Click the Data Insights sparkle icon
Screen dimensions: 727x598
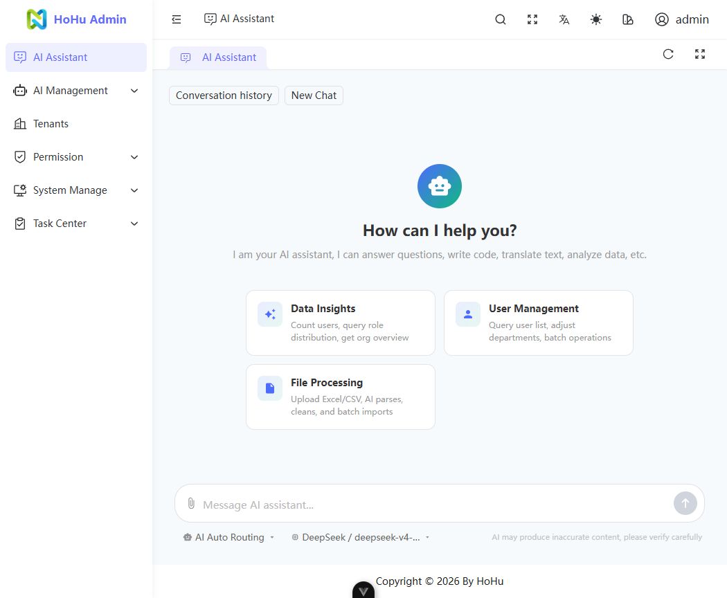(x=270, y=314)
